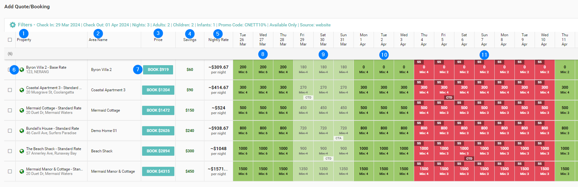
Task: Open the Filters gear icon
Action: [x=13, y=25]
